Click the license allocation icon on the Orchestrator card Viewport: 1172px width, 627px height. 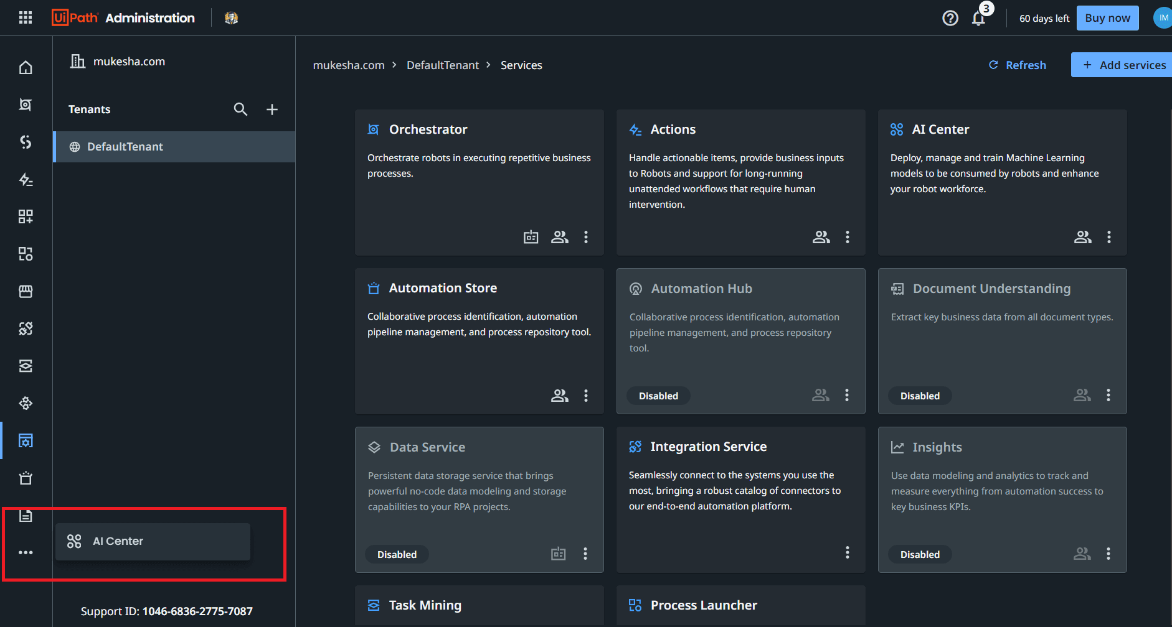(x=531, y=237)
